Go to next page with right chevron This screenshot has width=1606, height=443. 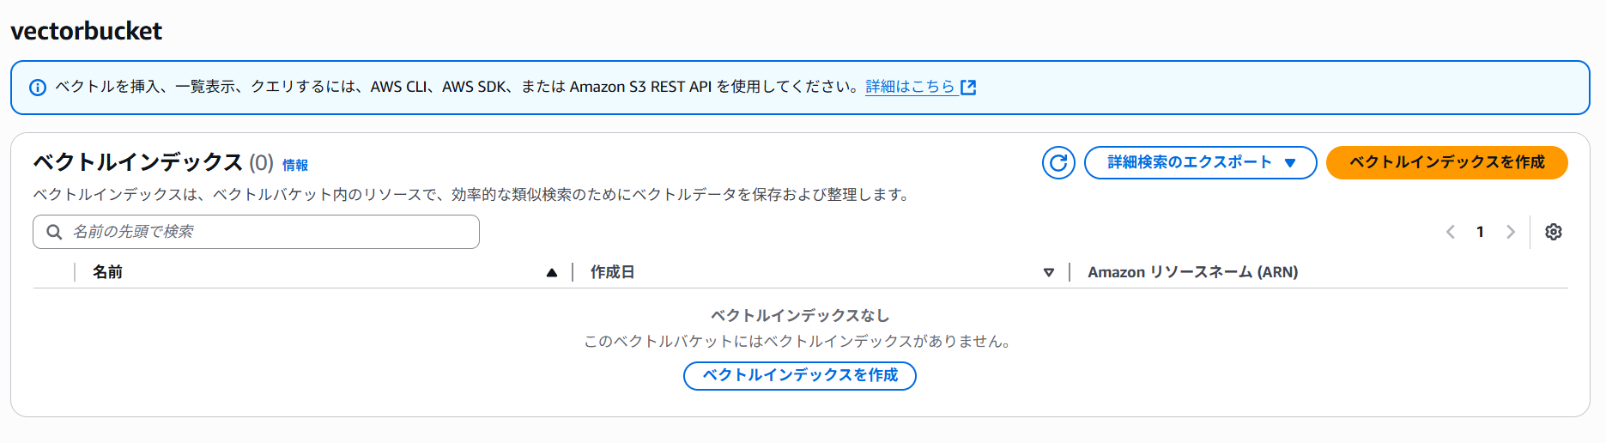click(x=1511, y=232)
